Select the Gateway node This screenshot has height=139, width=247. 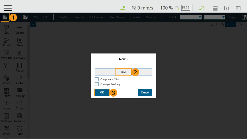point(20,55)
